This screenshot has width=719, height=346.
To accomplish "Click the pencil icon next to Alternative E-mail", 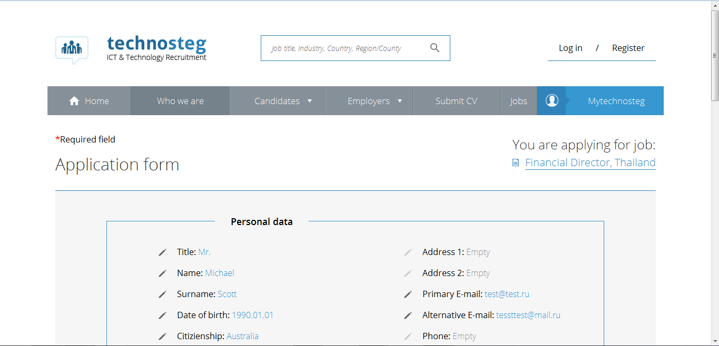I will [x=408, y=316].
